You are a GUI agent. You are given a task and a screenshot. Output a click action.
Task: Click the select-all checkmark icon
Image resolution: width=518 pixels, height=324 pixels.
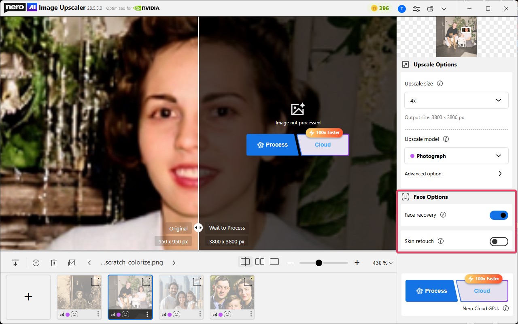pos(72,262)
